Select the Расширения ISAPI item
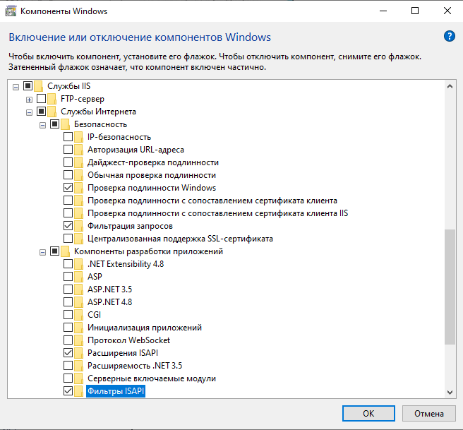Screen dimensions: 463x430 pyautogui.click(x=117, y=352)
